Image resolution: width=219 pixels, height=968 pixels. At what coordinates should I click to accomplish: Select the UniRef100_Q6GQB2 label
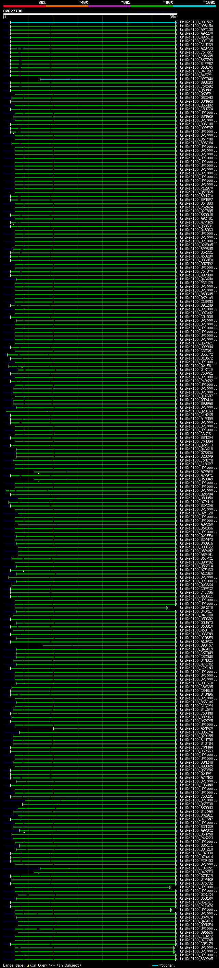pyautogui.click(x=196, y=105)
